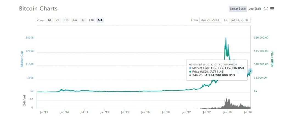281x122 pixels.
Task: Click the Jan '15 axis label
Action: (x=105, y=112)
